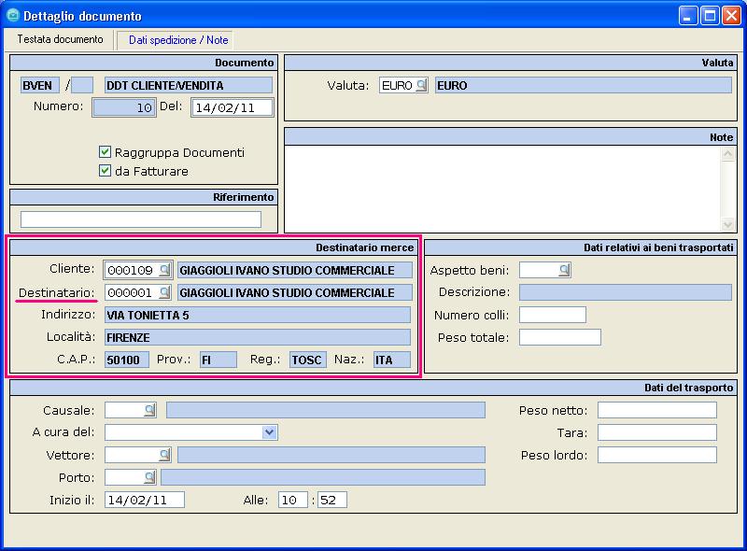Click the Indirizzo field VIA TONIETTA 5
747x551 pixels.
point(258,315)
